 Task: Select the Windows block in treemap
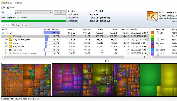click(x=27, y=80)
